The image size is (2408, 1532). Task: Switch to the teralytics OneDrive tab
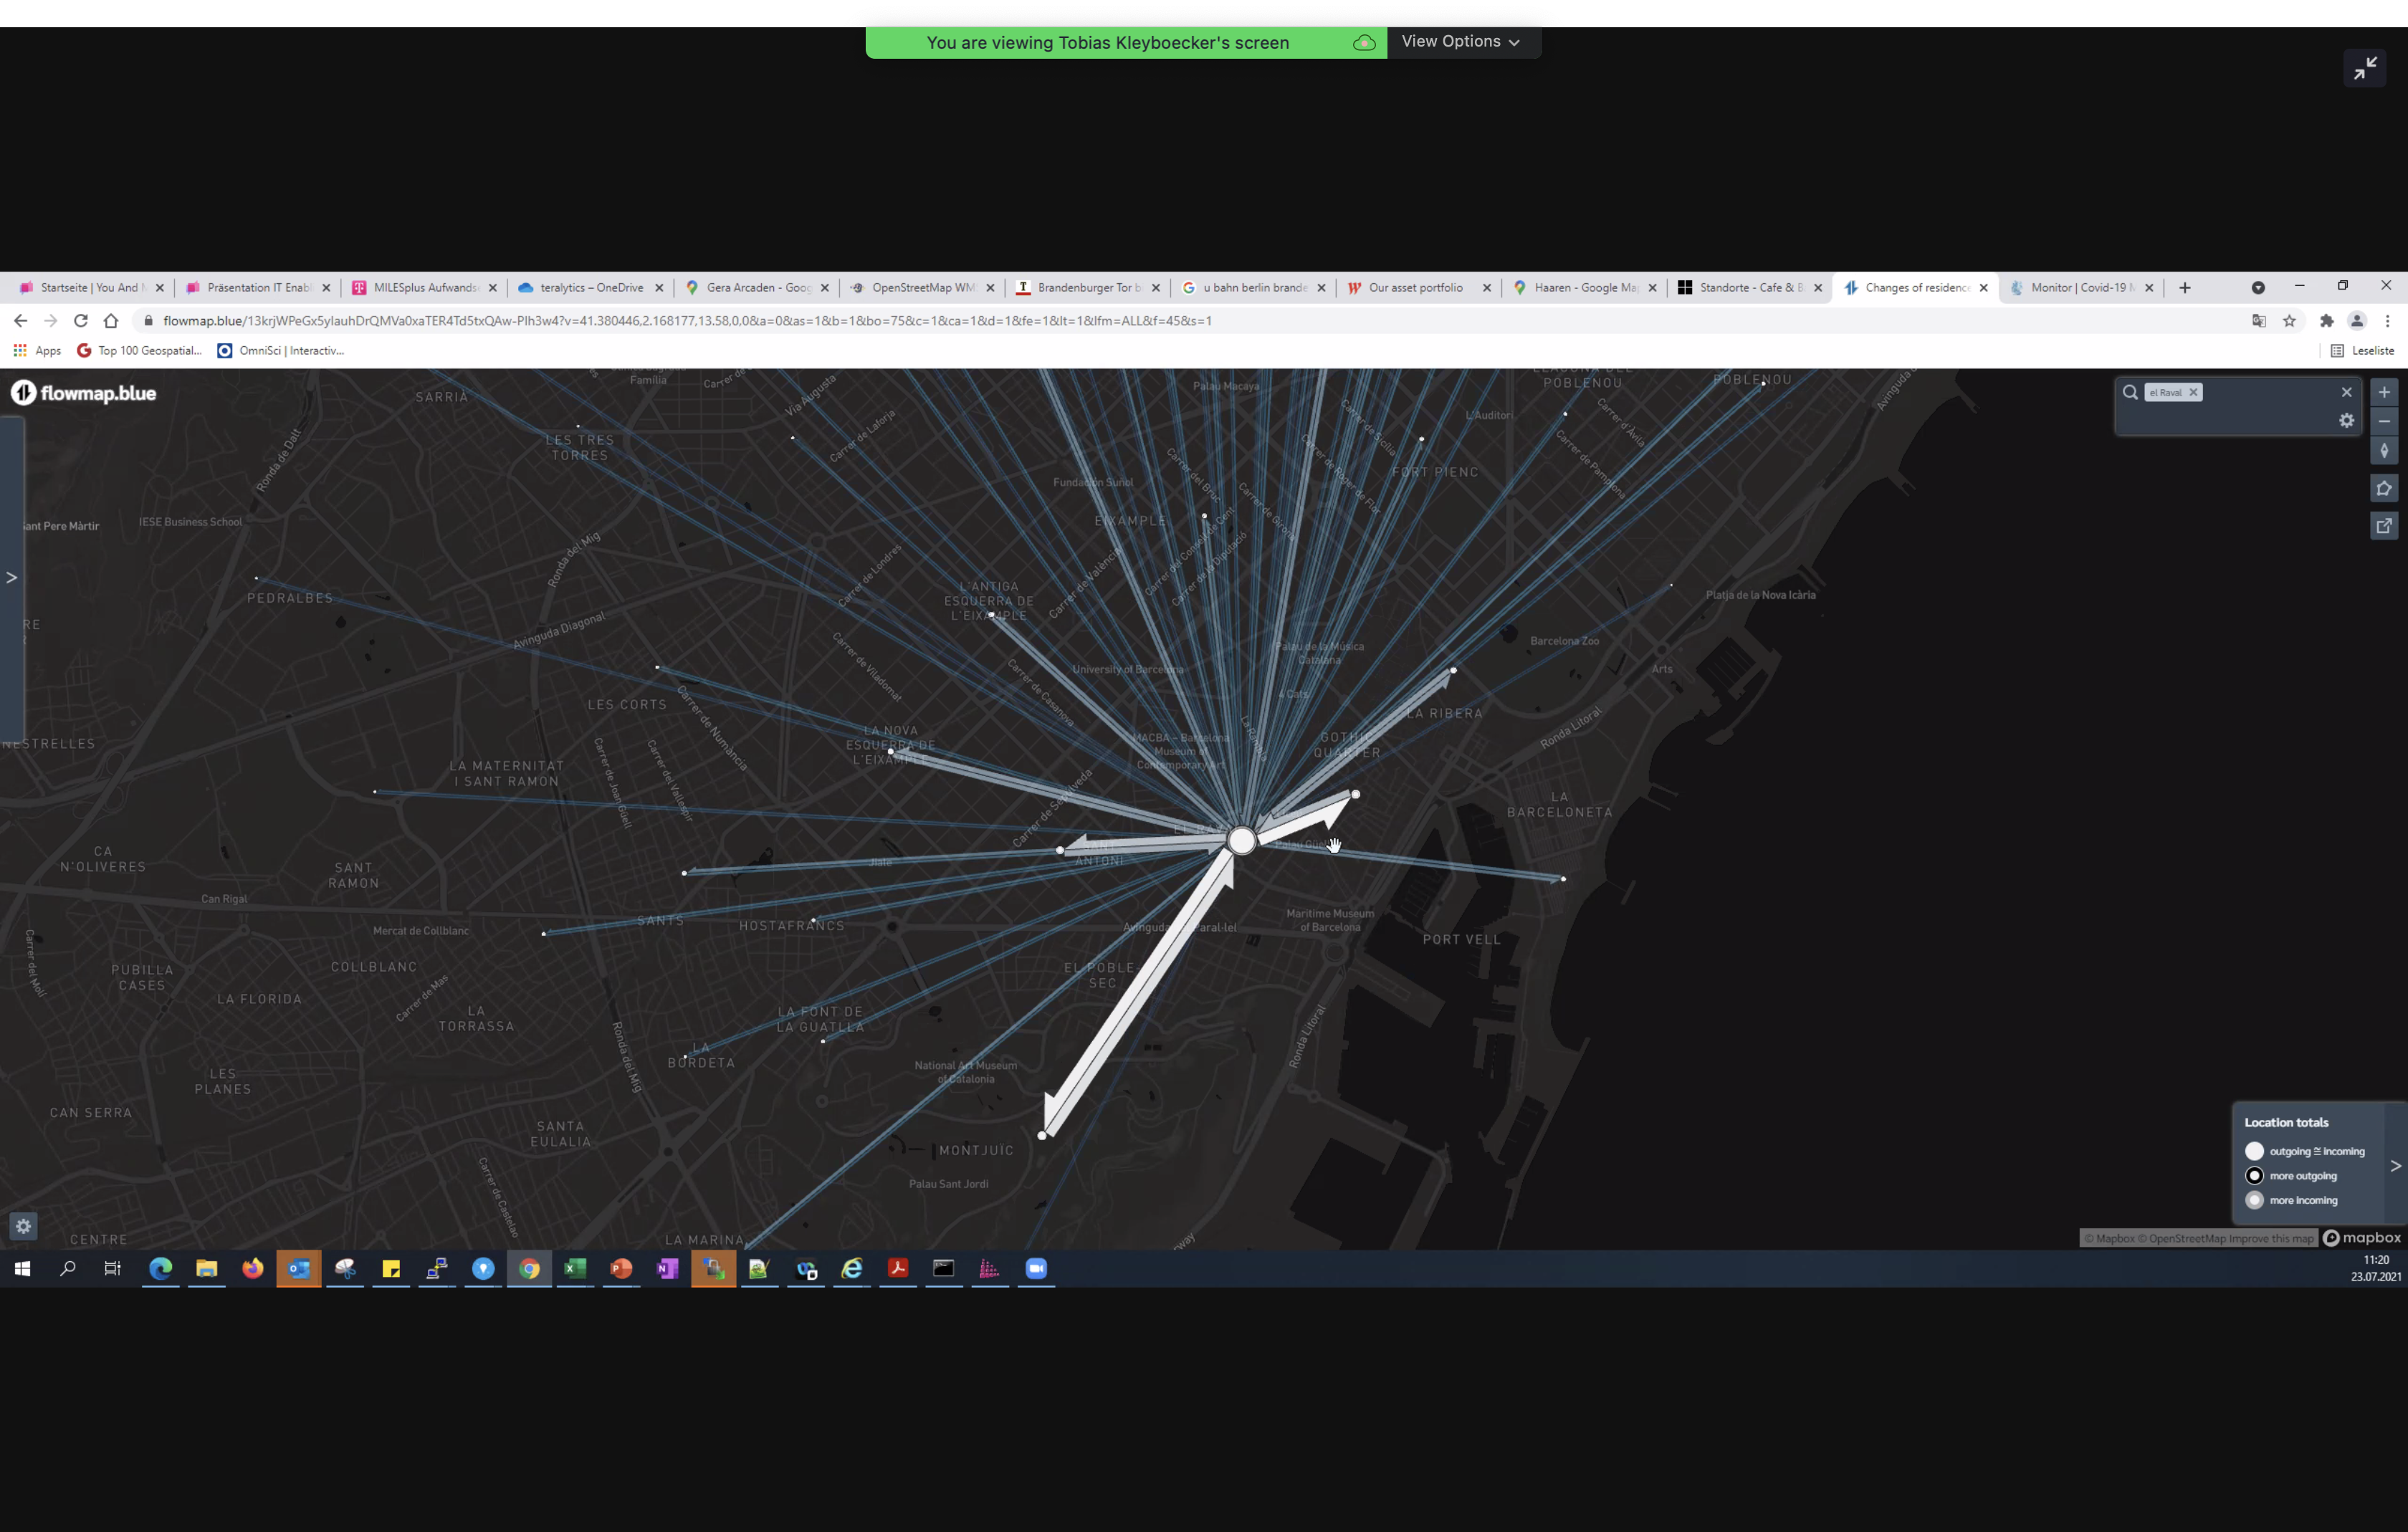click(x=590, y=287)
